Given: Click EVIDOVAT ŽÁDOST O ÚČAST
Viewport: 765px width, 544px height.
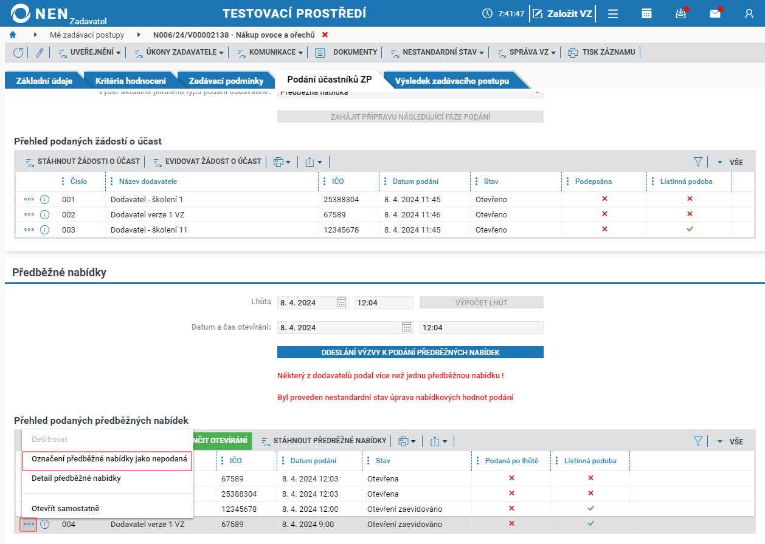Looking at the screenshot, I should click(x=207, y=162).
